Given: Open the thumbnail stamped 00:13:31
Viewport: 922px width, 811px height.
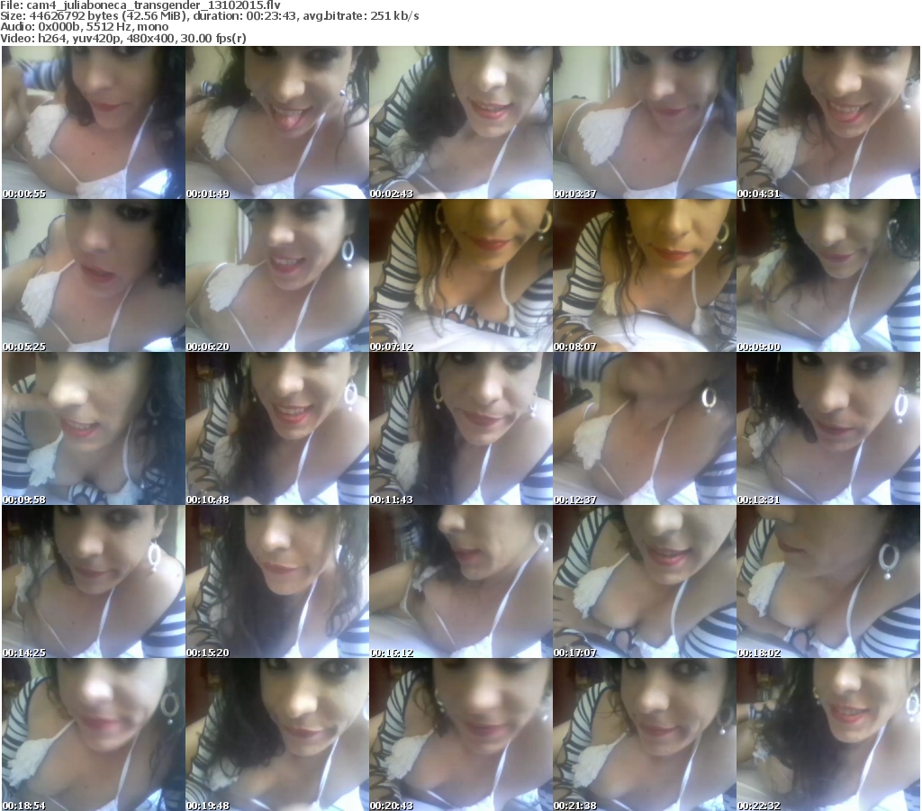Looking at the screenshot, I should click(828, 428).
